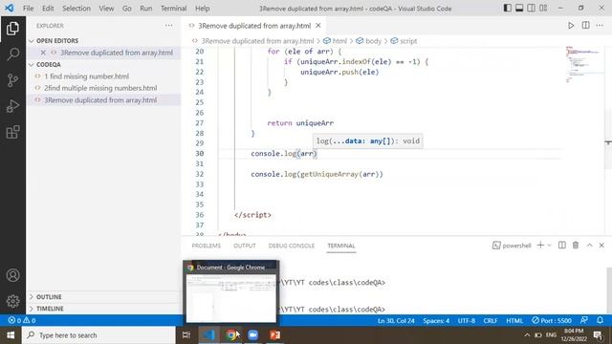
Task: Click the script breadcrumb item
Action: pos(404,41)
